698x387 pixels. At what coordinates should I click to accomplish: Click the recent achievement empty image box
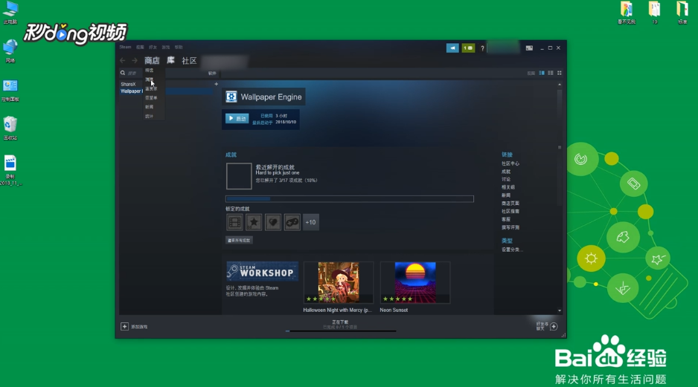[x=239, y=176]
